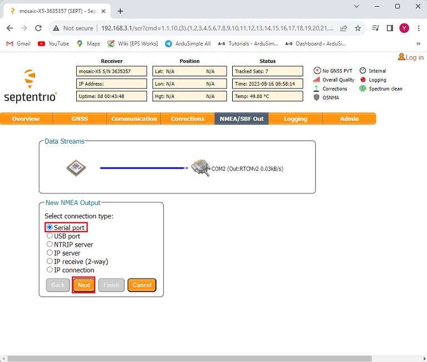Image resolution: width=427 pixels, height=362 pixels.
Task: Bookmark this page with the star icon
Action: (358, 28)
